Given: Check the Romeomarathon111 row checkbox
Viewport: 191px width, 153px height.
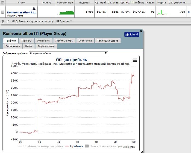Looking at the screenshot, I should 2,12.
